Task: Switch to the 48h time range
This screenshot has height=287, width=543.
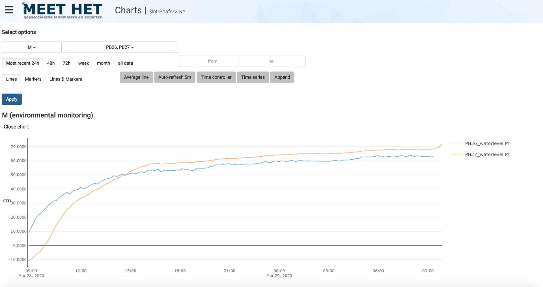Action: (51, 63)
